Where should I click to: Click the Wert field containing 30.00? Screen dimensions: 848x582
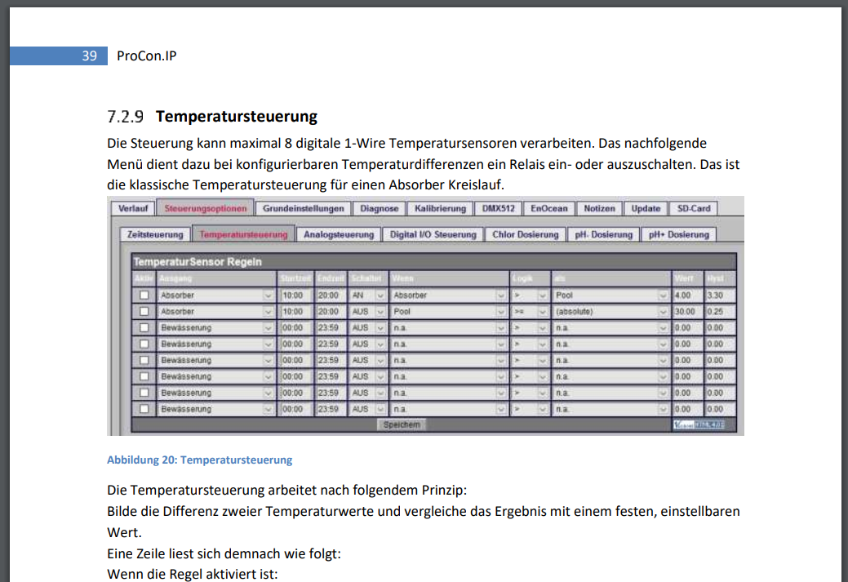(x=687, y=312)
